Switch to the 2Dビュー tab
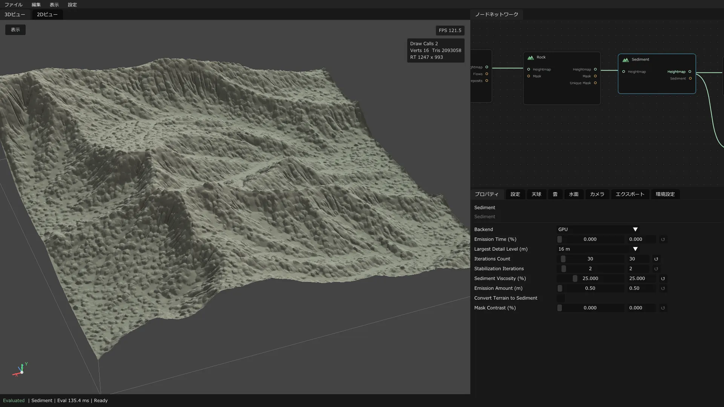The image size is (724, 407). click(x=47, y=14)
